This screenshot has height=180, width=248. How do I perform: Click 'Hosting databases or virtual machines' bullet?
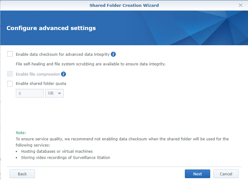57,151
